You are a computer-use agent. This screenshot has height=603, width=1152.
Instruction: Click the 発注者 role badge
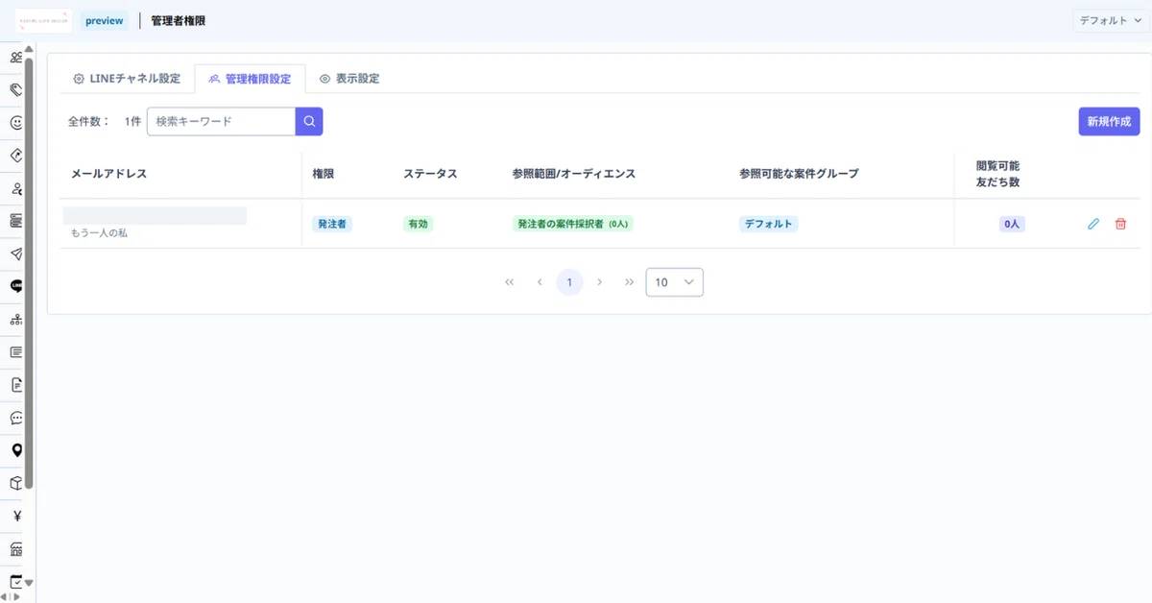[x=332, y=224]
